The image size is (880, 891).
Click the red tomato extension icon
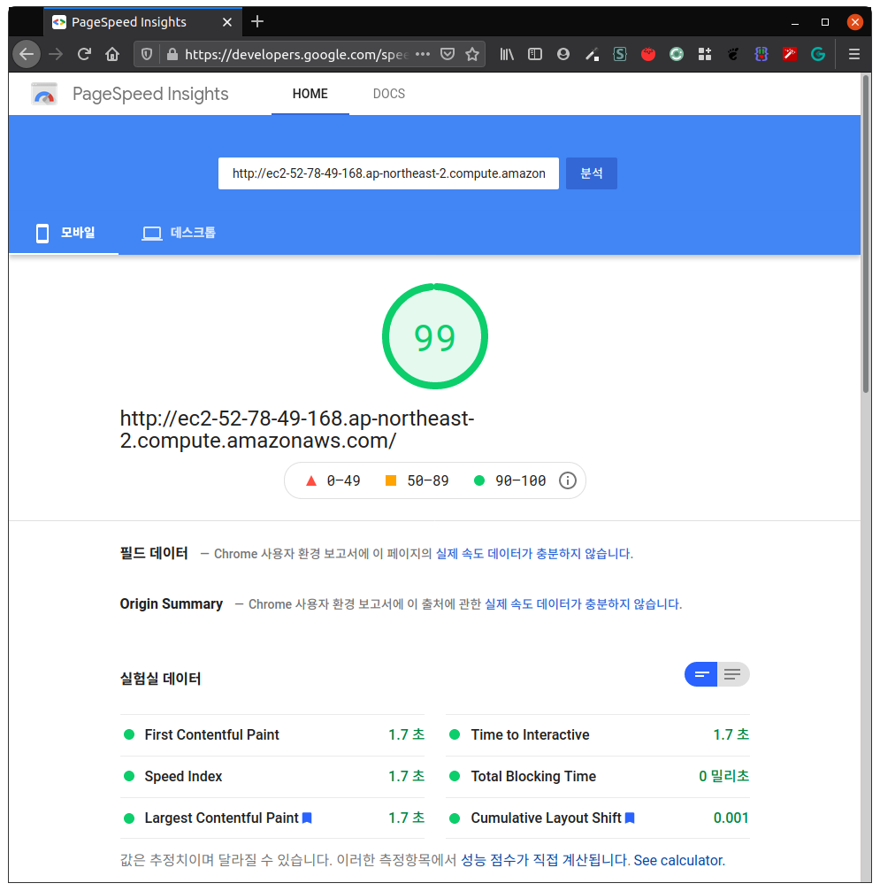coord(648,55)
